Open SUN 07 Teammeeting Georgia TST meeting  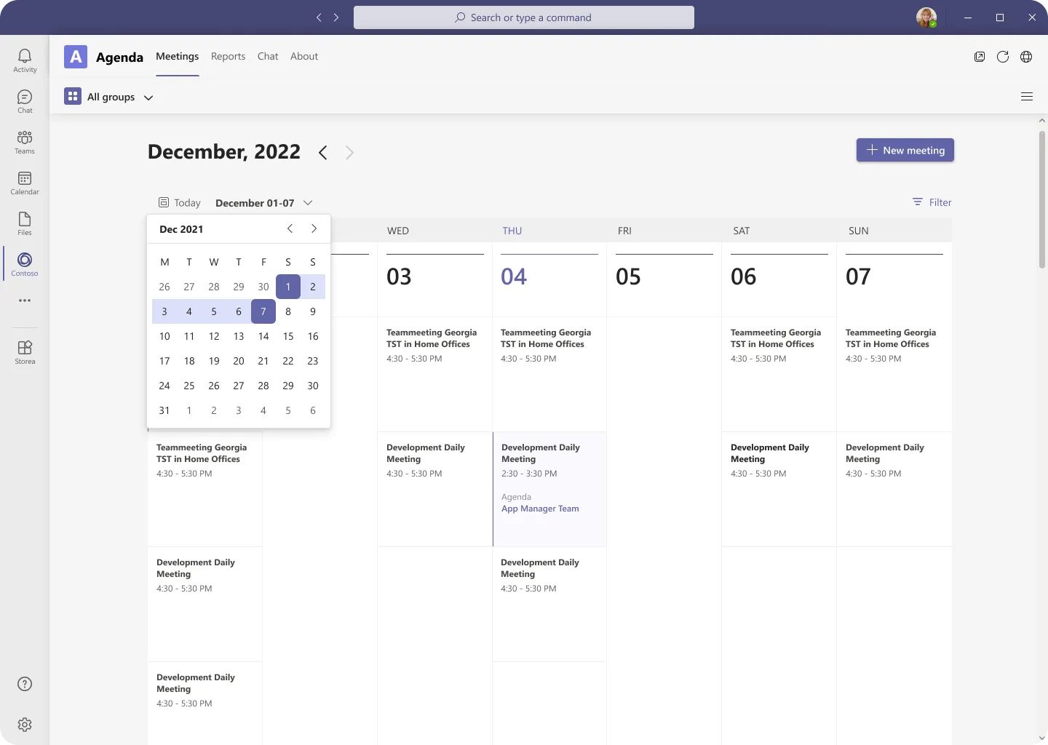pyautogui.click(x=894, y=374)
